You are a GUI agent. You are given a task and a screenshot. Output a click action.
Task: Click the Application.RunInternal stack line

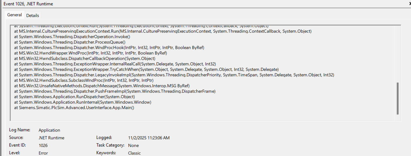(x=83, y=102)
